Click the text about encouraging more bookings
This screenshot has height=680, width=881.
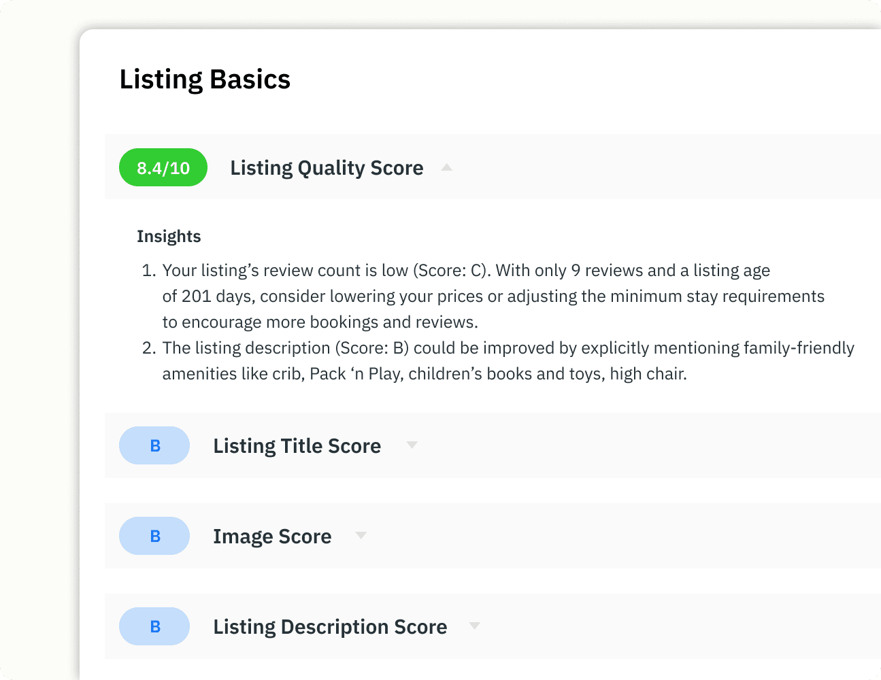[320, 322]
